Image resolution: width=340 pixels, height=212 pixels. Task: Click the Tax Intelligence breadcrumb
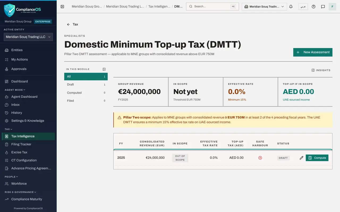tap(159, 6)
